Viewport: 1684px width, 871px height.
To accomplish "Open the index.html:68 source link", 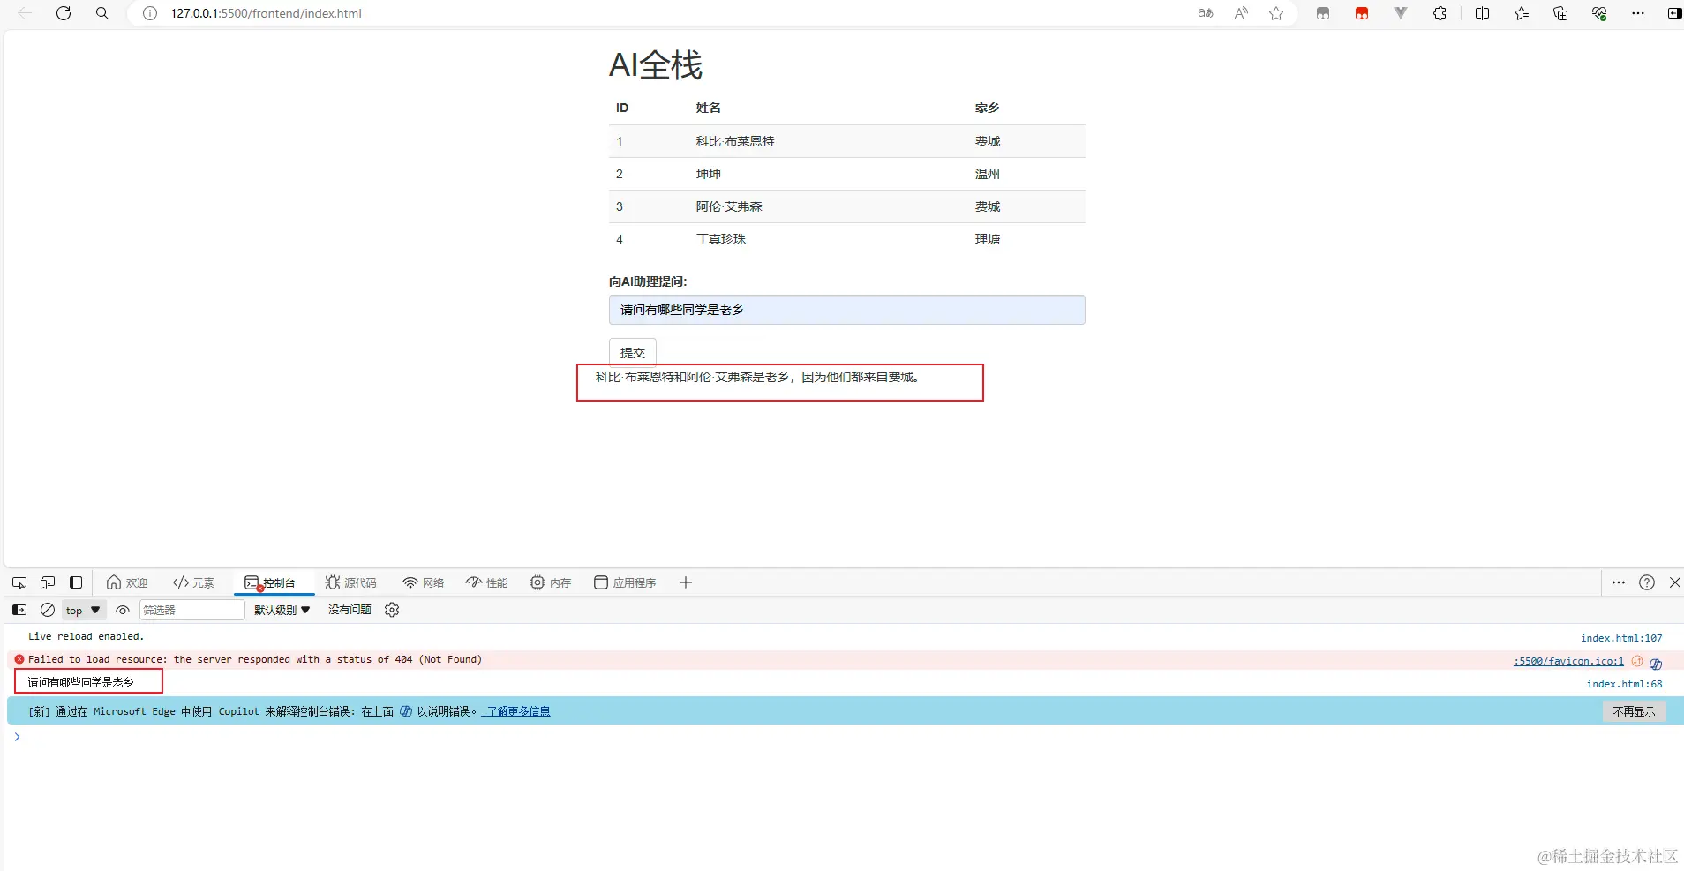I will point(1624,683).
